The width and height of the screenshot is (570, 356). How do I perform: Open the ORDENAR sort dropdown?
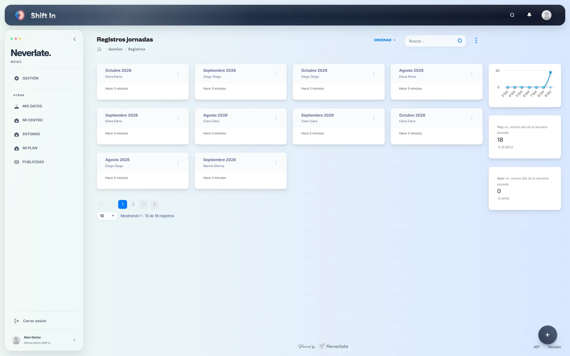(385, 40)
